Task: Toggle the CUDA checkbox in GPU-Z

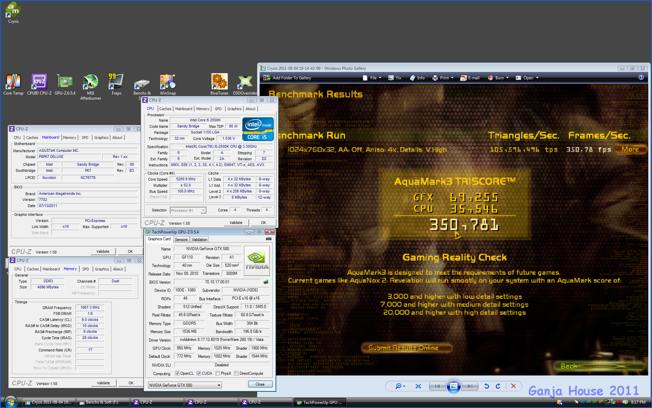Action: pyautogui.click(x=199, y=373)
